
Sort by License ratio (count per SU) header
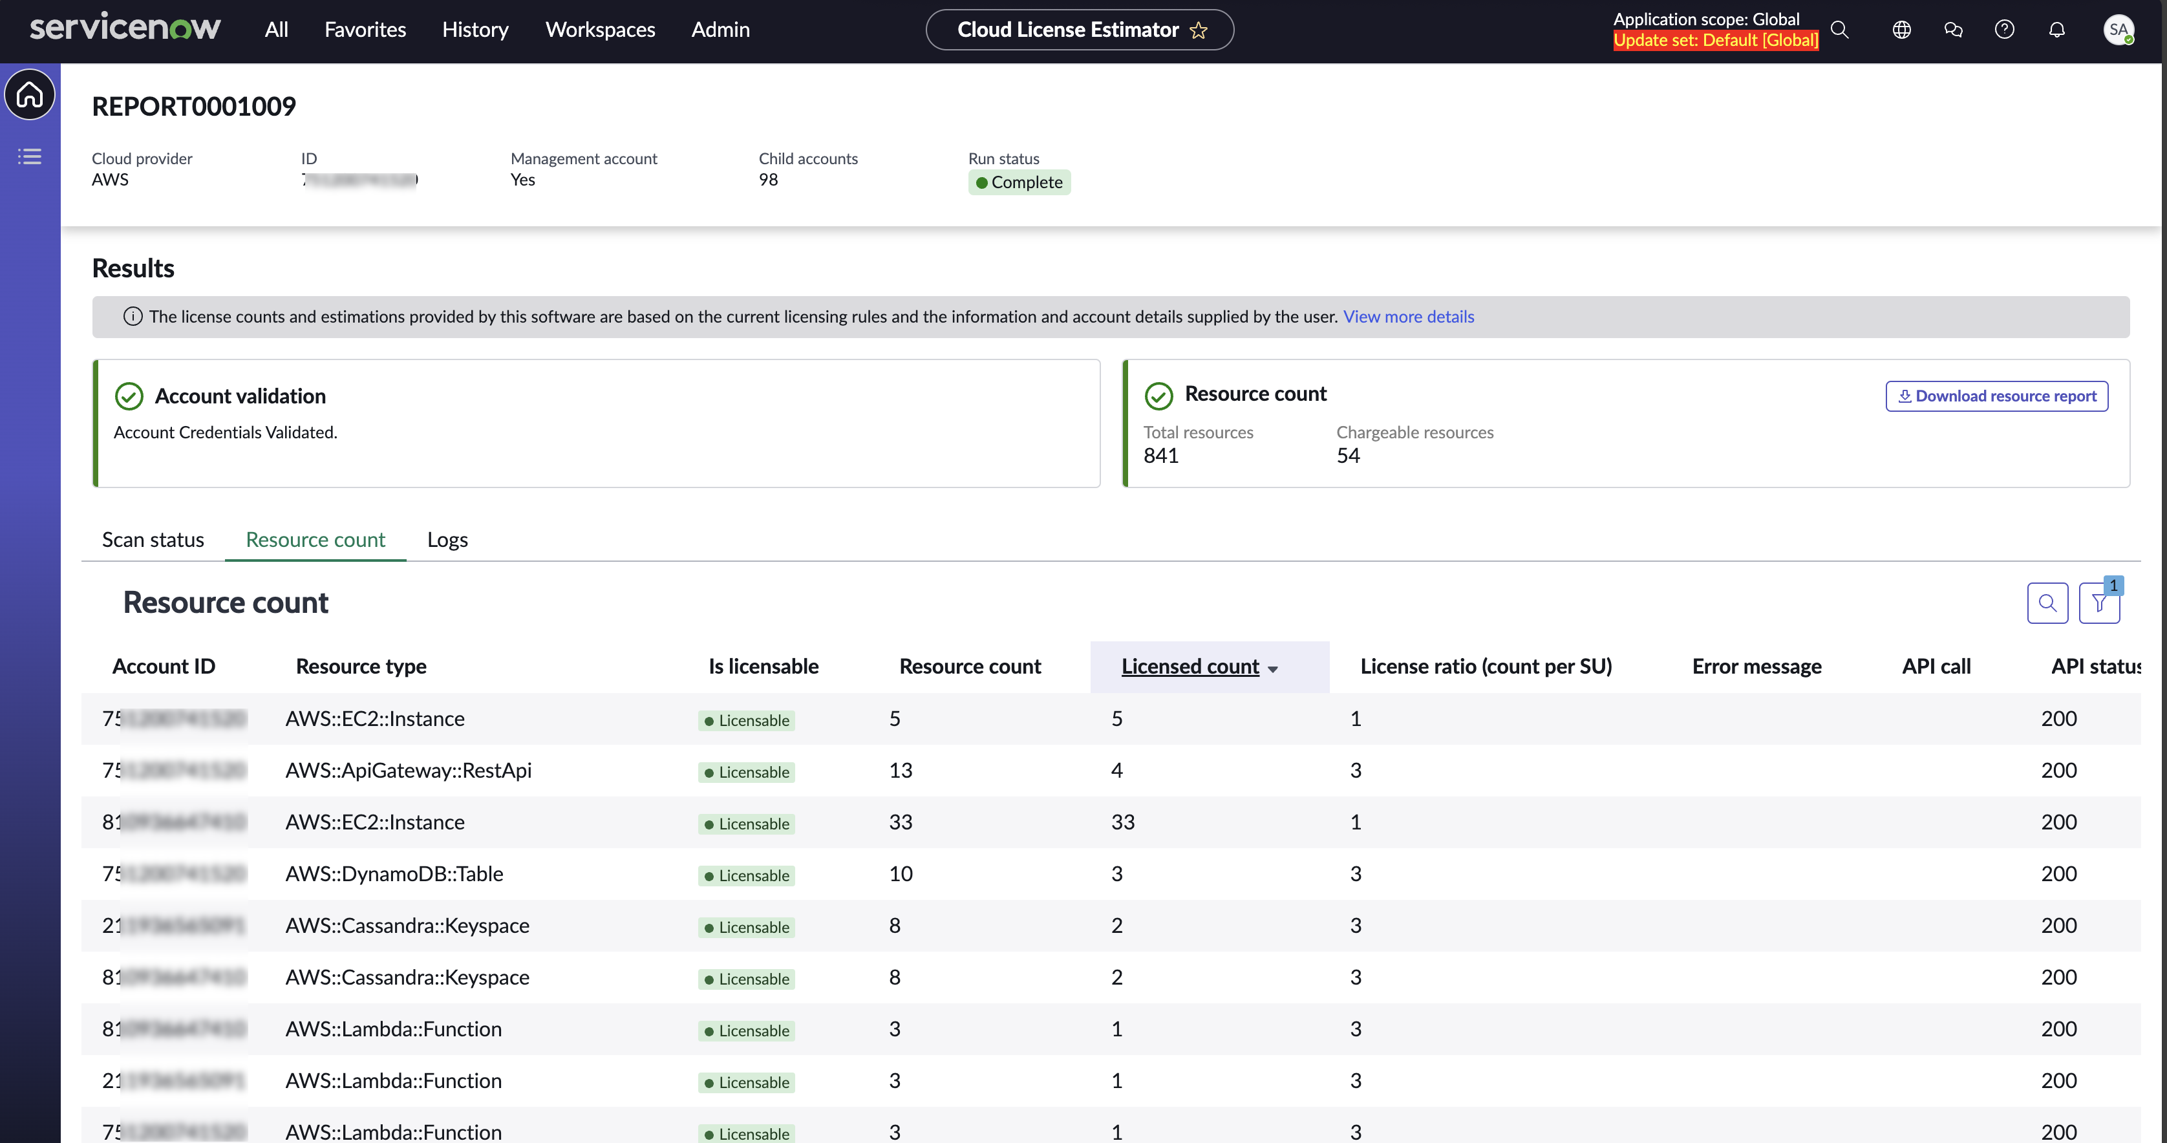tap(1486, 666)
